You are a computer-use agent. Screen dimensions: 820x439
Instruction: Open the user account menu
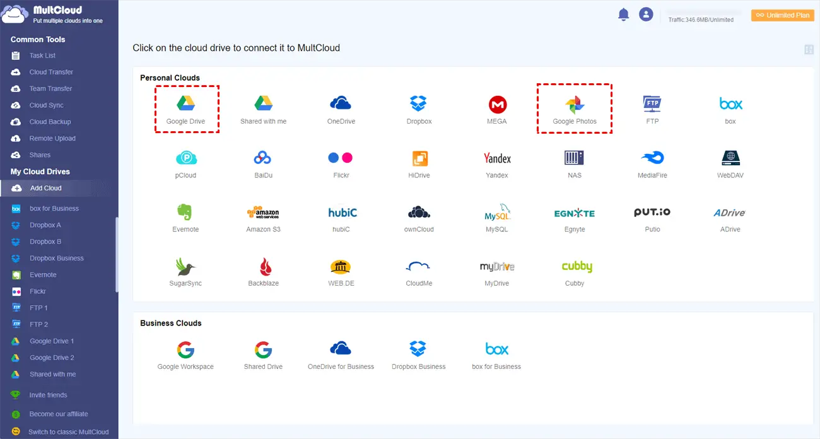[646, 14]
